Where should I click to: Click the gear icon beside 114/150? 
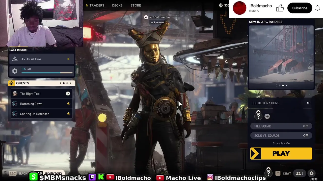(15, 71)
